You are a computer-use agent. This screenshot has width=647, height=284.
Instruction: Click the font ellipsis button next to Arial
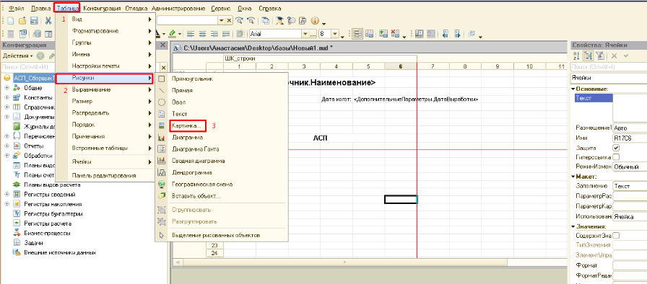(313, 34)
